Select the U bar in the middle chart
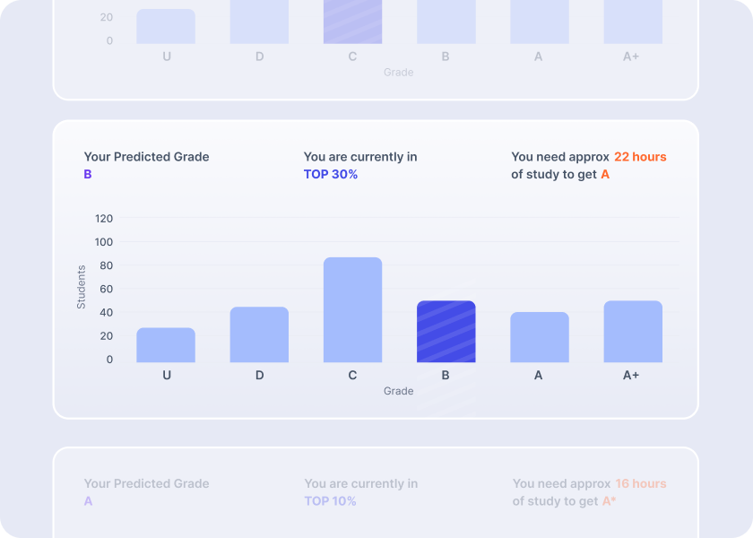The image size is (753, 538). pyautogui.click(x=166, y=345)
